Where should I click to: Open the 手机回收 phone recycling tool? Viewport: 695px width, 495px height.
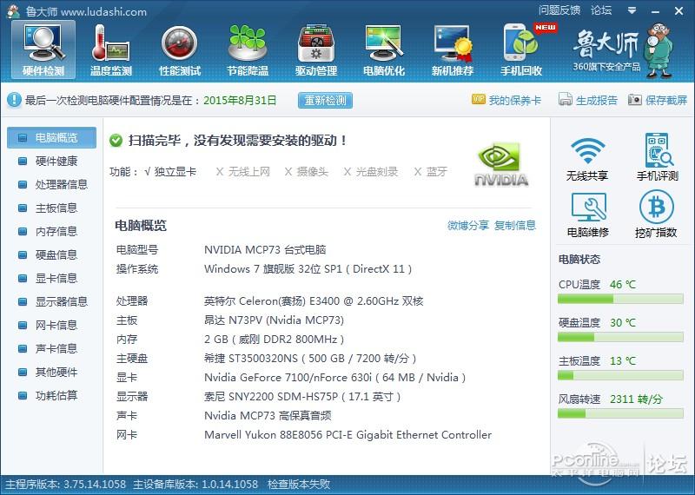[522, 49]
